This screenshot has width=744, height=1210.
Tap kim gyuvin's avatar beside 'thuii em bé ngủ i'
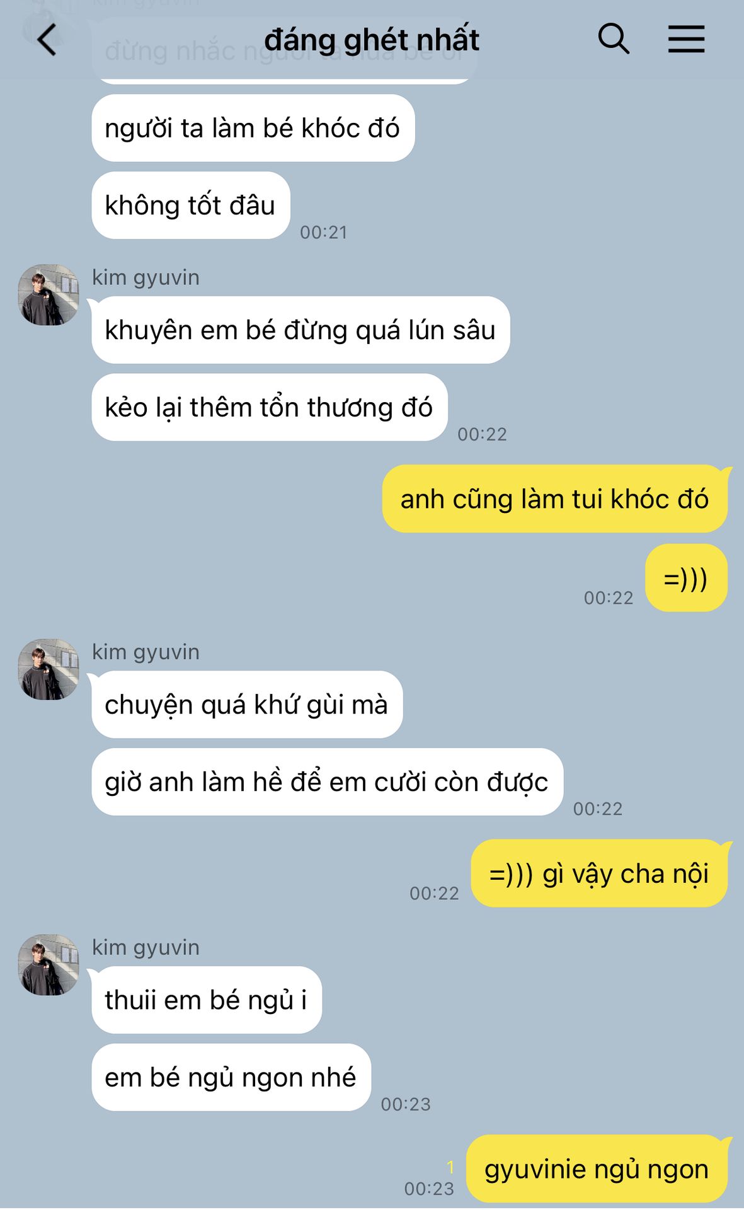[x=49, y=965]
